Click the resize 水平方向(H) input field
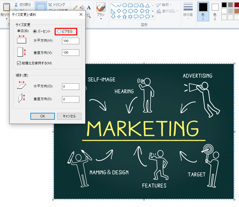The width and height of the screenshot is (239, 207). (70, 41)
